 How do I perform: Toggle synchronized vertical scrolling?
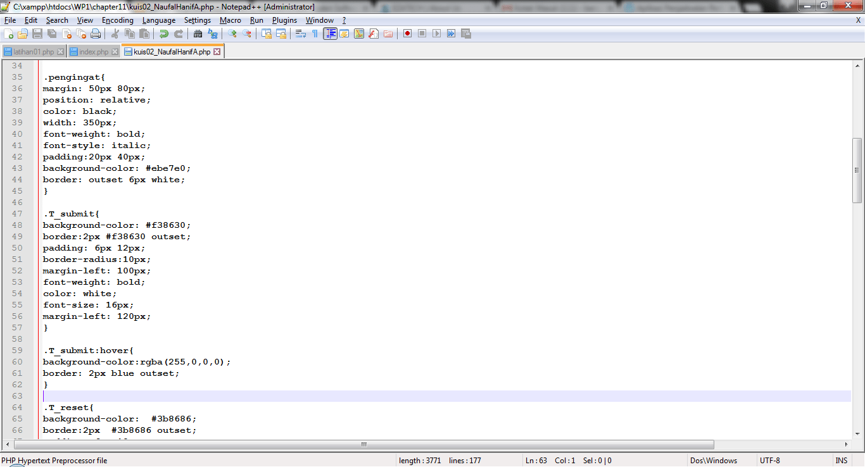(x=267, y=34)
